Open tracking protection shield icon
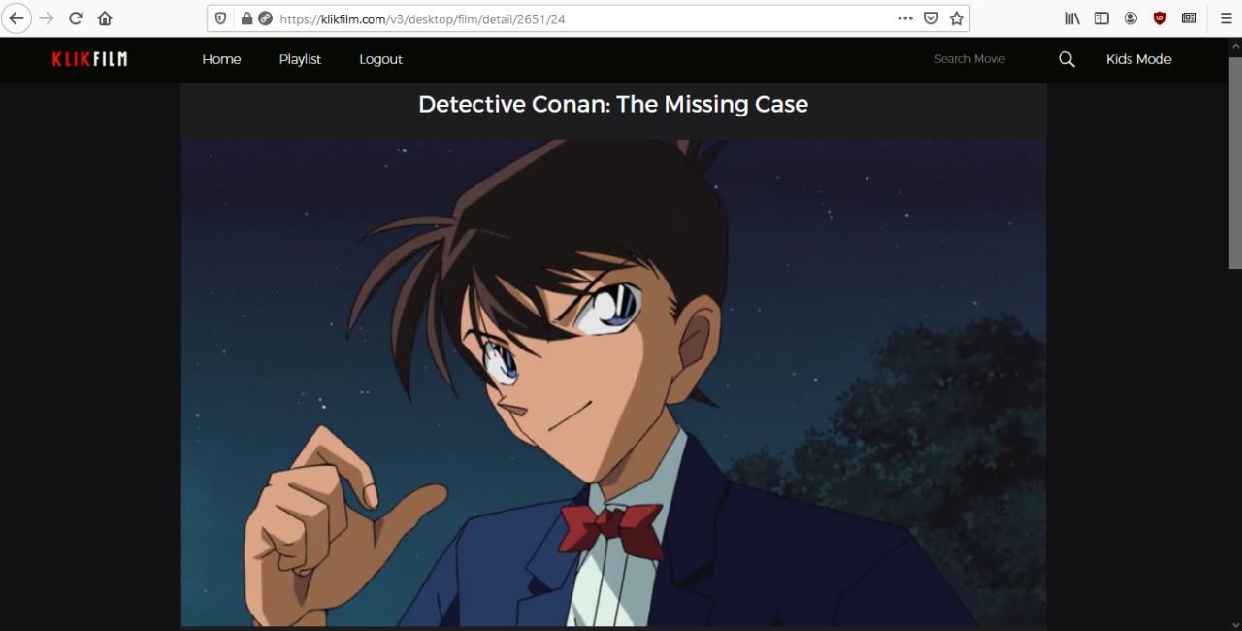Viewport: 1242px width, 631px height. tap(220, 18)
